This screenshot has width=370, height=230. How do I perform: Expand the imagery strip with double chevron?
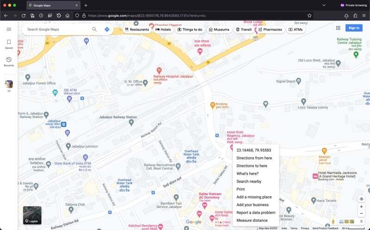[x=361, y=222]
